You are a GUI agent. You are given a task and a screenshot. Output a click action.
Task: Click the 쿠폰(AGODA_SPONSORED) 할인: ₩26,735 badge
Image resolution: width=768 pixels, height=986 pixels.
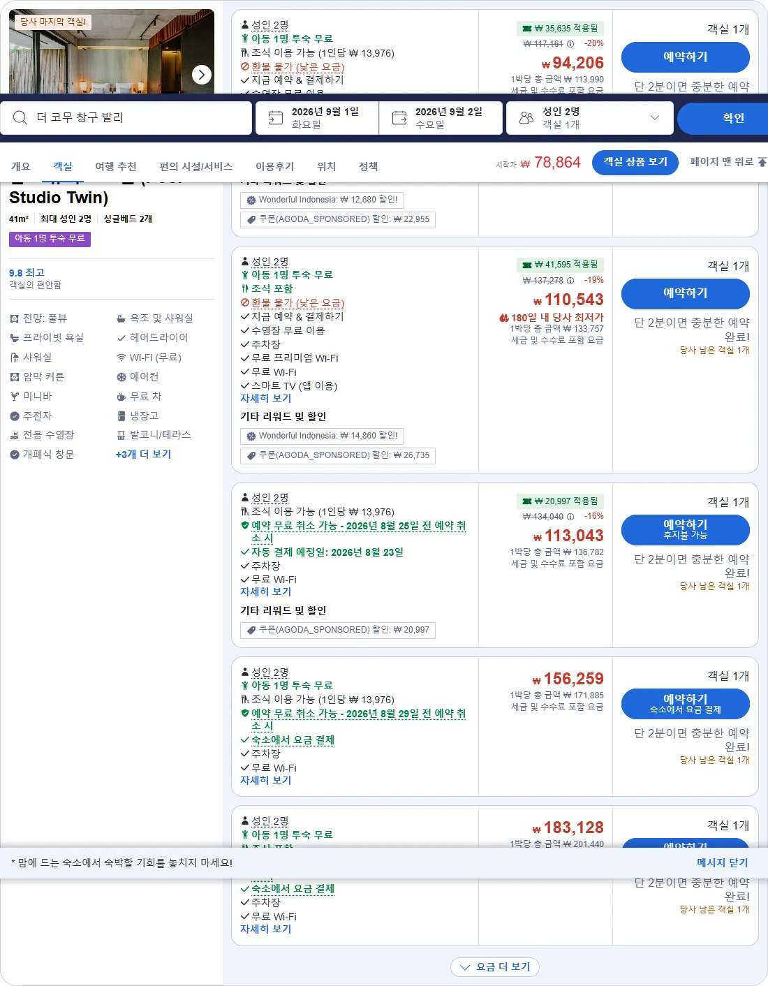[338, 456]
